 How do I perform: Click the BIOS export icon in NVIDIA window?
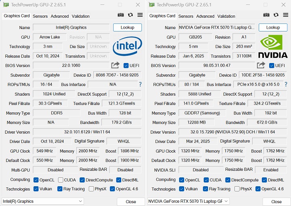click(261, 65)
